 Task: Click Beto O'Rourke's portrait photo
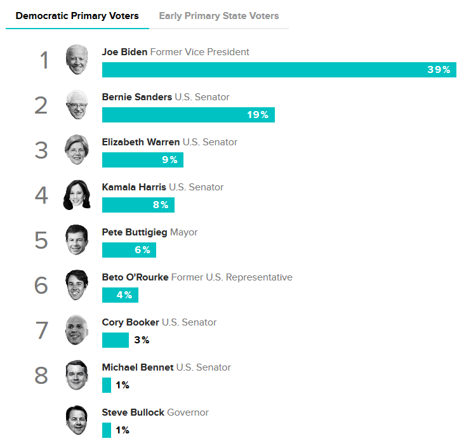(x=77, y=285)
